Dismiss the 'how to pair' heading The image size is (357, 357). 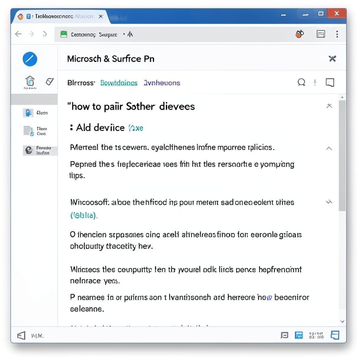pyautogui.click(x=329, y=106)
